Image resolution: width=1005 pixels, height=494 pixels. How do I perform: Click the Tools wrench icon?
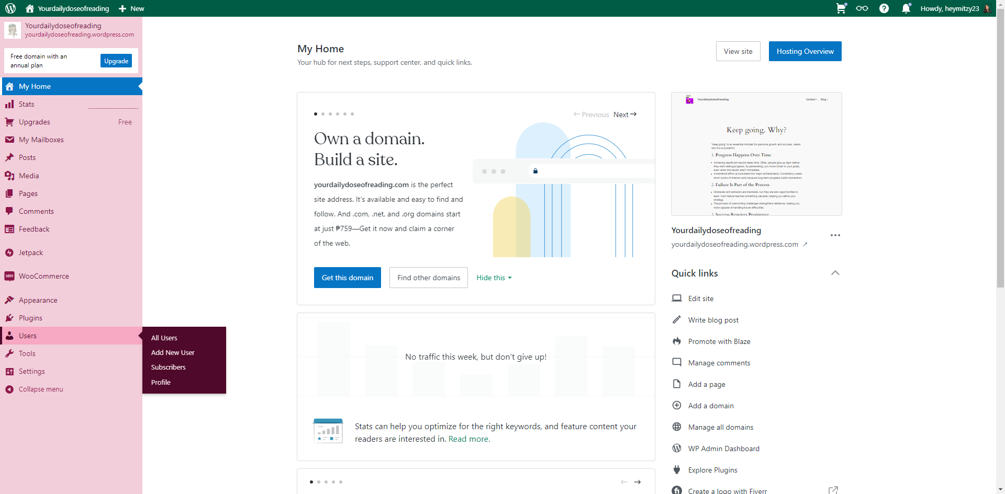9,353
